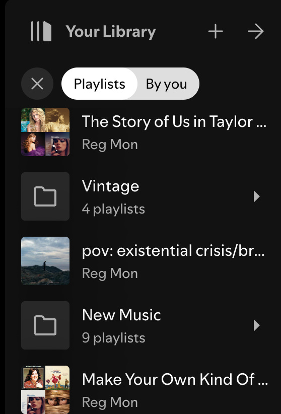Click the '4 playlists' subtitle
The image size is (281, 414).
pos(113,209)
